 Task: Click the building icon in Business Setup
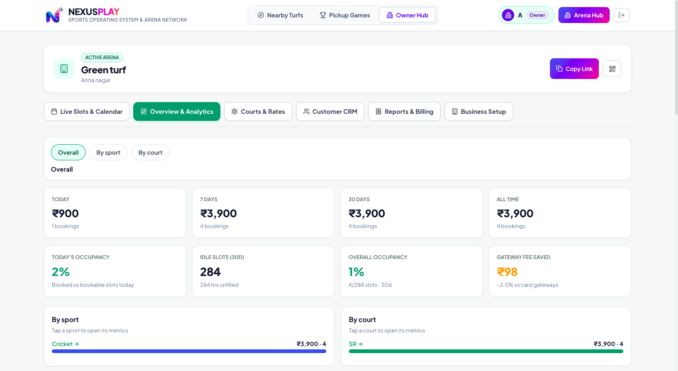coord(455,111)
